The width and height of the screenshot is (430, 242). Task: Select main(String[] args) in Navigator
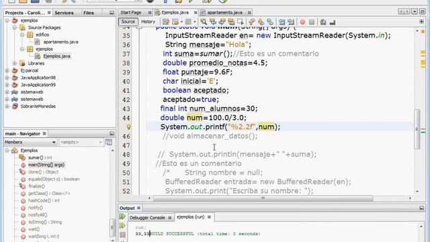point(46,165)
